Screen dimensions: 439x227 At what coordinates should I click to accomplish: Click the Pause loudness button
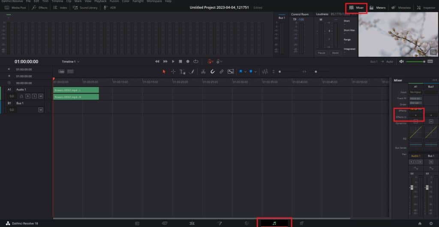(x=322, y=53)
